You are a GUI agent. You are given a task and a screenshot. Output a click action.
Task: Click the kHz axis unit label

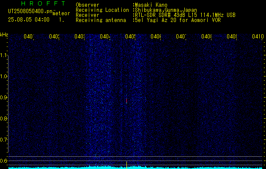4,35
